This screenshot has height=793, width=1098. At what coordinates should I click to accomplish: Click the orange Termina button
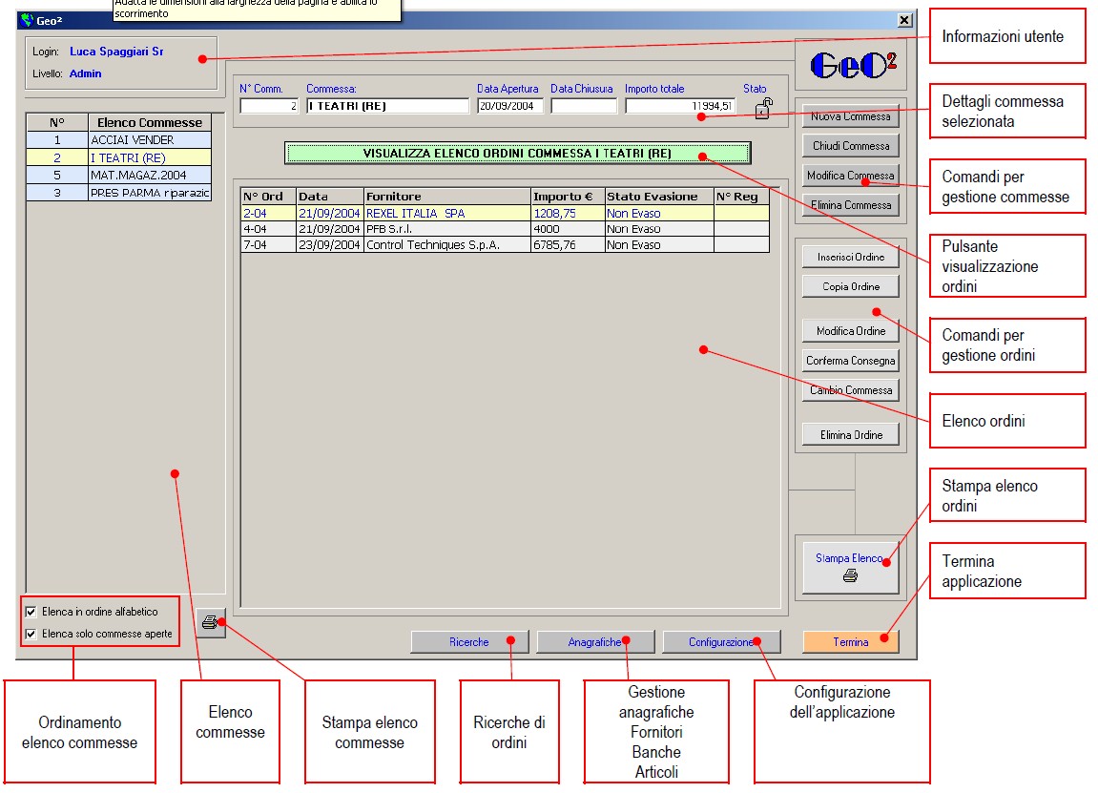tap(850, 642)
